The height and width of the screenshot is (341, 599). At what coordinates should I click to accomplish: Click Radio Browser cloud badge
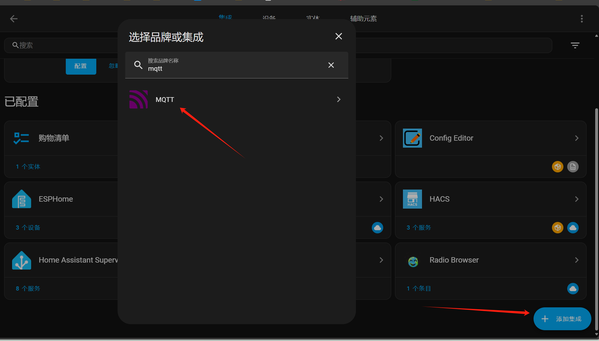573,289
